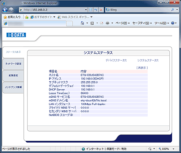Select the メンテナンス情報 sidebar tab
The height and width of the screenshot is (153, 181).
pos(13,87)
